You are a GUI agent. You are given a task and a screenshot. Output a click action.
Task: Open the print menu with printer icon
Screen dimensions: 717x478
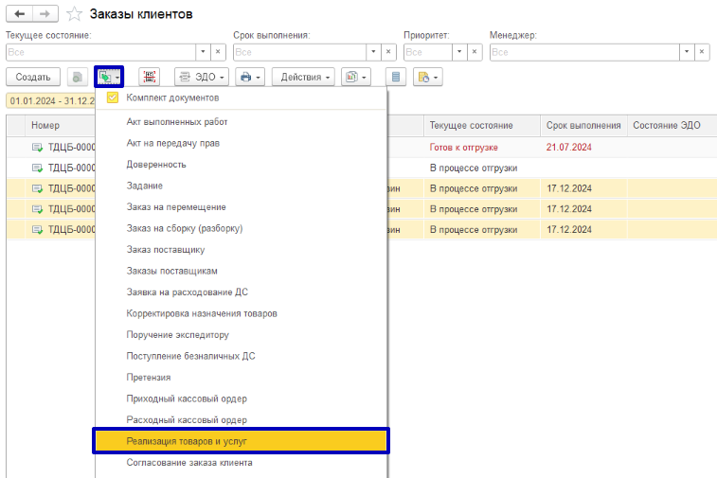coord(249,77)
